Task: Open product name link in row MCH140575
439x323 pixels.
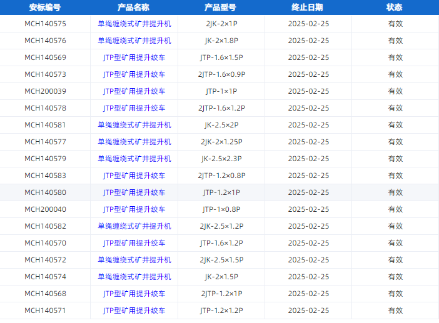Action: (134, 24)
